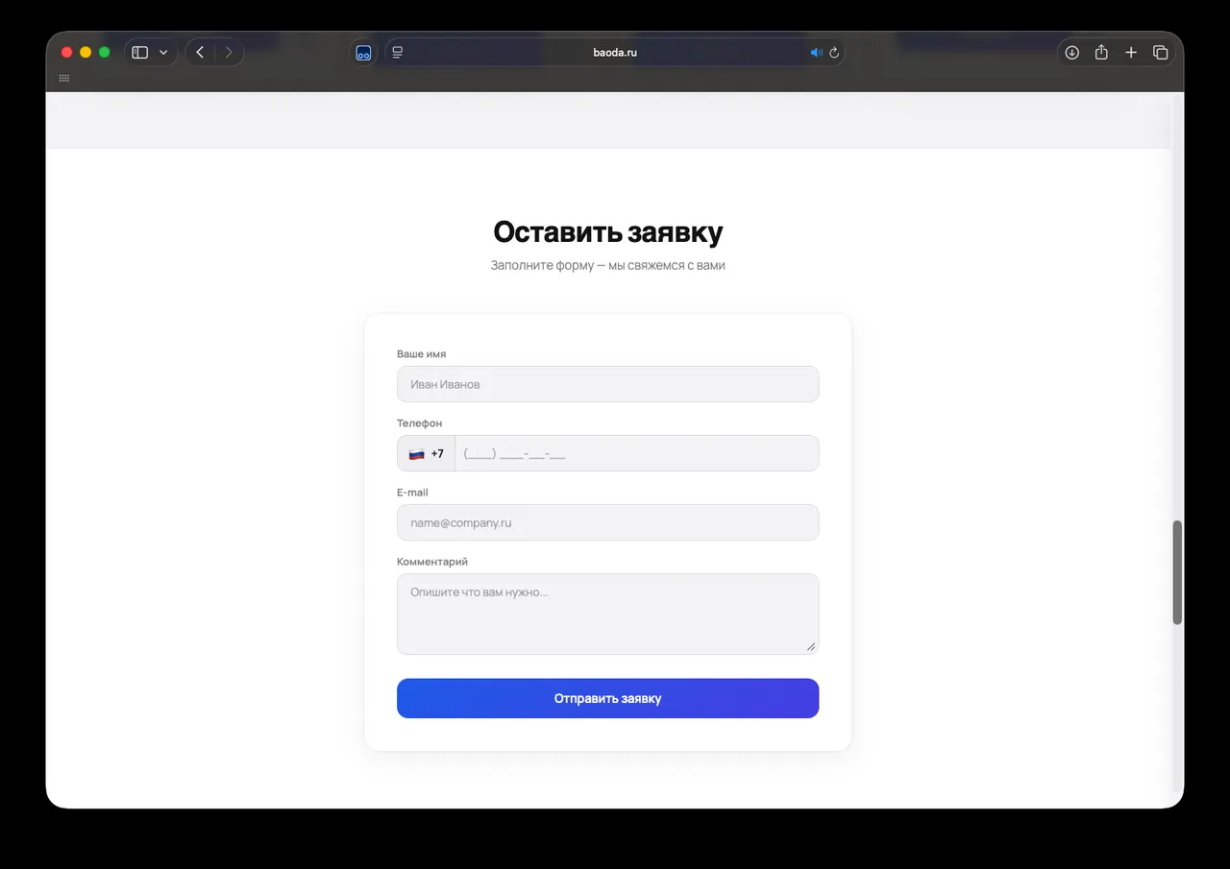Expand the sidebar options chevron
This screenshot has width=1230, height=869.
click(163, 53)
